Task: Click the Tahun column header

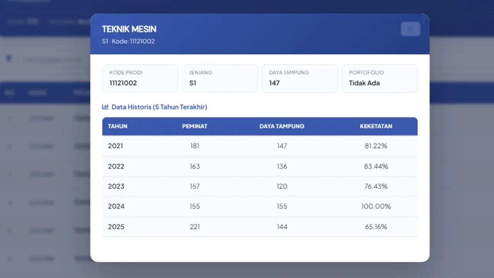Action: 118,126
